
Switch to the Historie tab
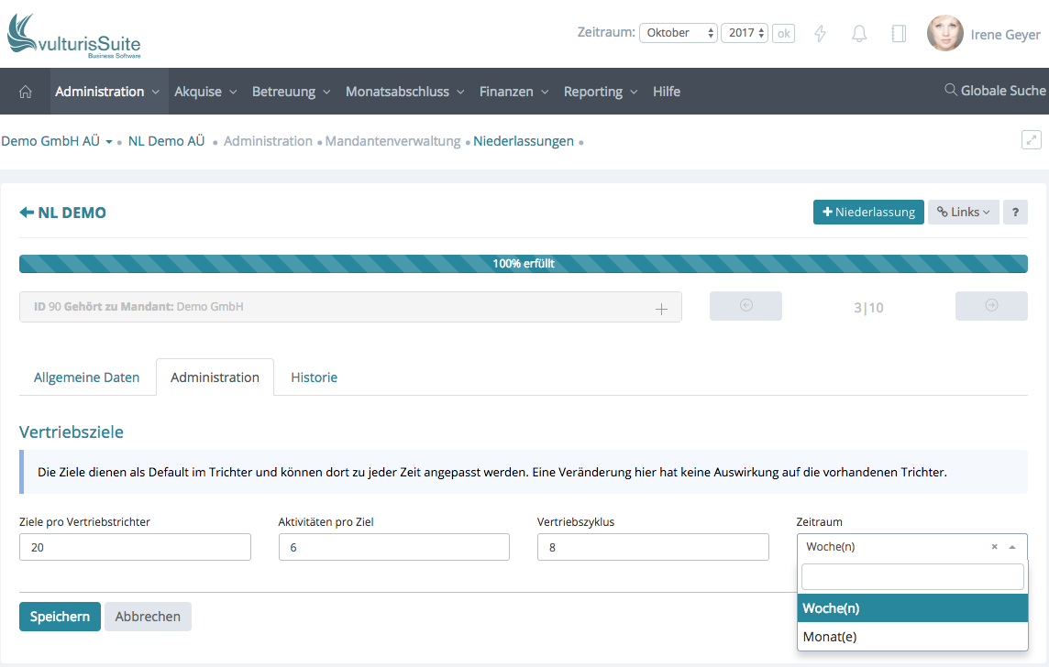tap(314, 377)
